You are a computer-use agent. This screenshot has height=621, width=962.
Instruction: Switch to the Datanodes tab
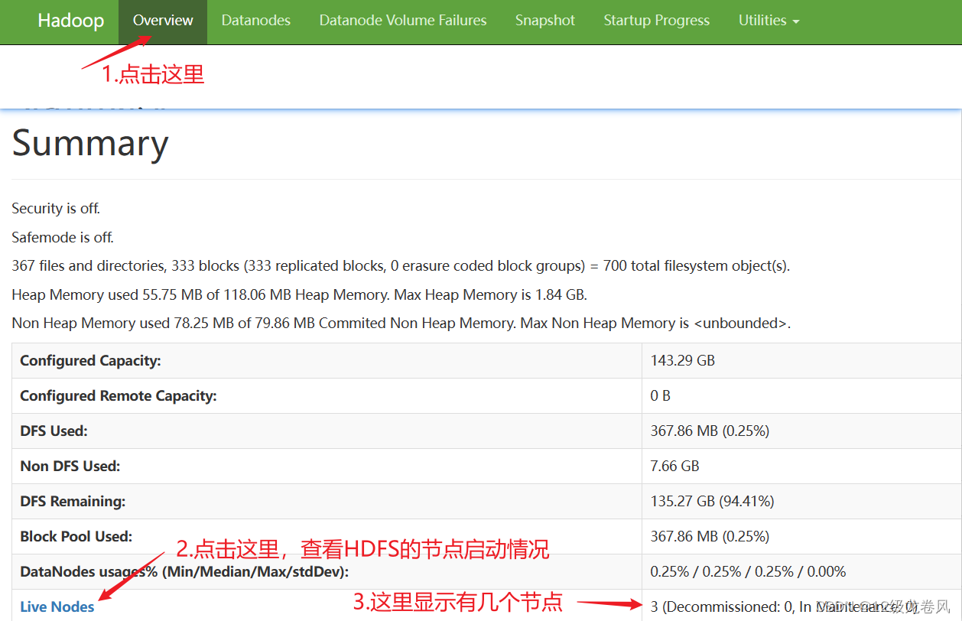(255, 21)
